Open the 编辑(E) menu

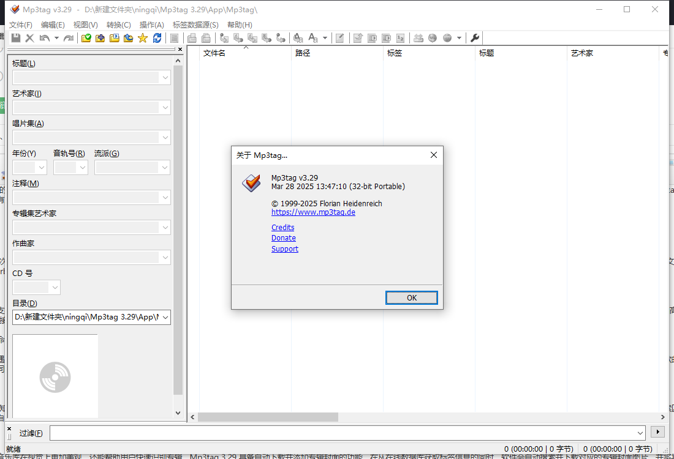pyautogui.click(x=53, y=25)
